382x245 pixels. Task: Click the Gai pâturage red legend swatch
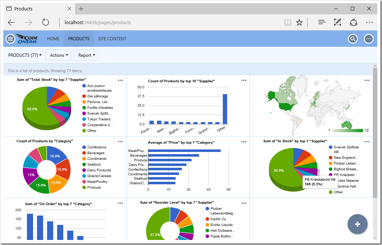pos(84,96)
